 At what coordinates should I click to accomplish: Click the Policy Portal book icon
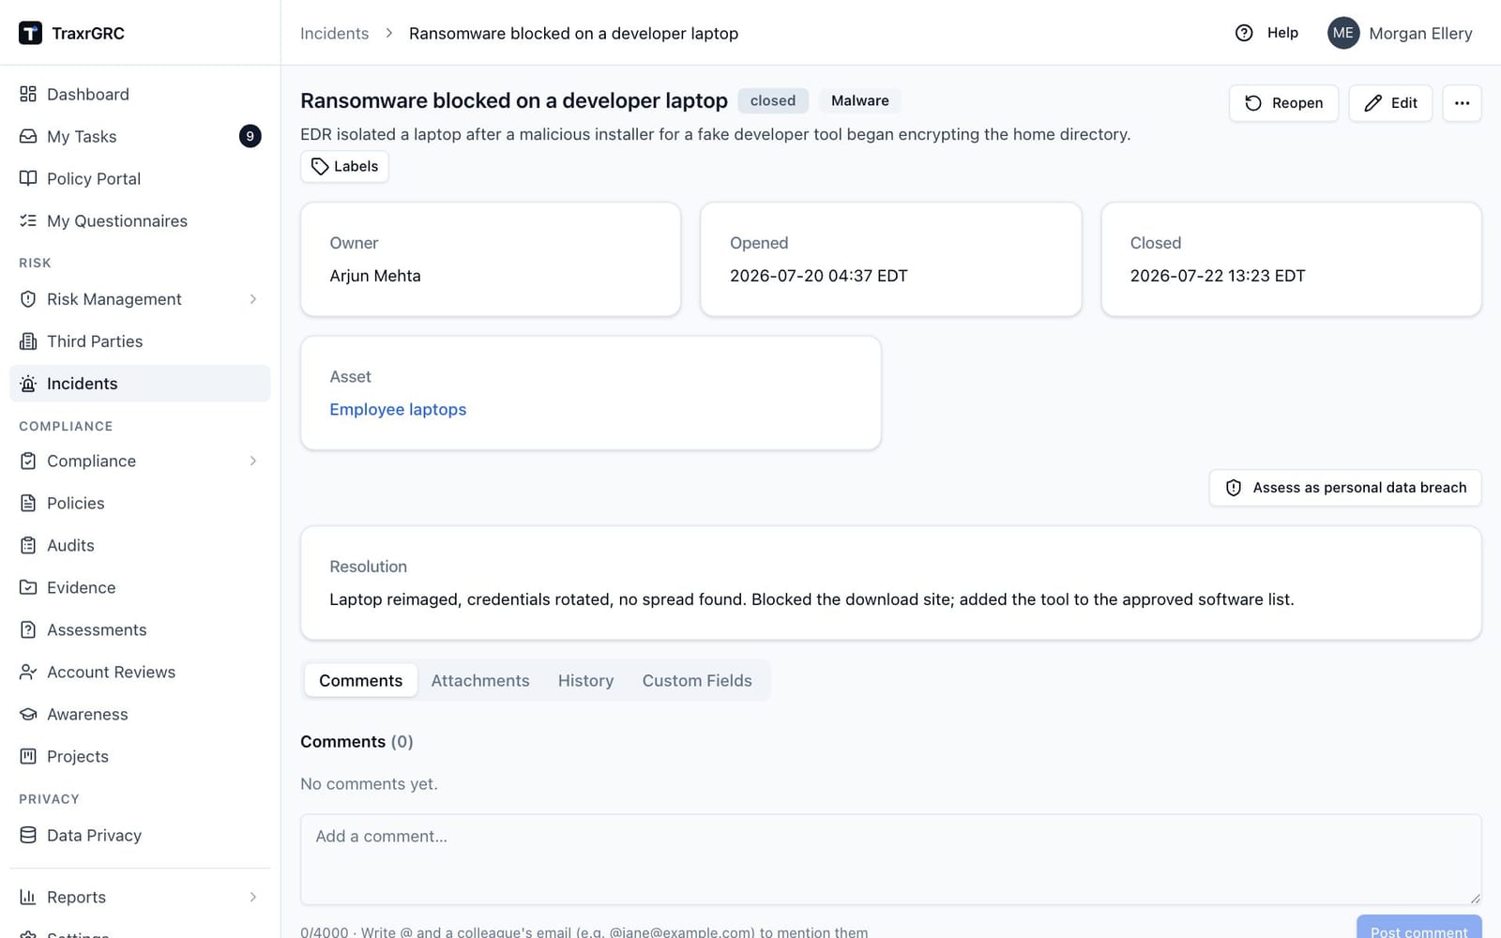pos(28,178)
